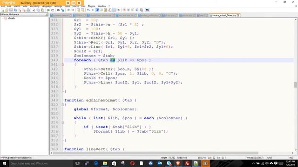Screen dimensions: 298x167
Task: Open Opera browser from taskbar
Action: [x=132, y=163]
